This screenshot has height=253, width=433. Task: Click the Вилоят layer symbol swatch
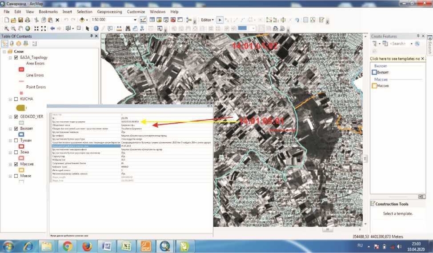21,134
